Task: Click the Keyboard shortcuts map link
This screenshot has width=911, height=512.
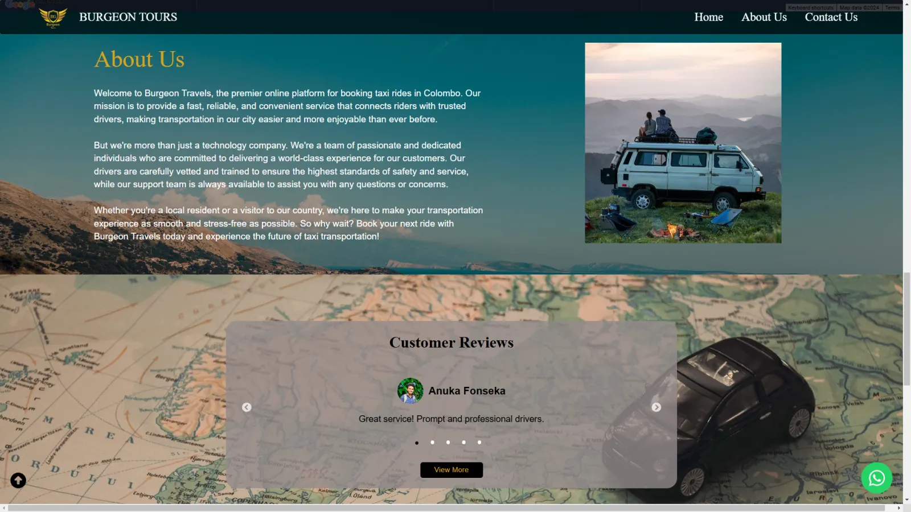Action: point(811,7)
